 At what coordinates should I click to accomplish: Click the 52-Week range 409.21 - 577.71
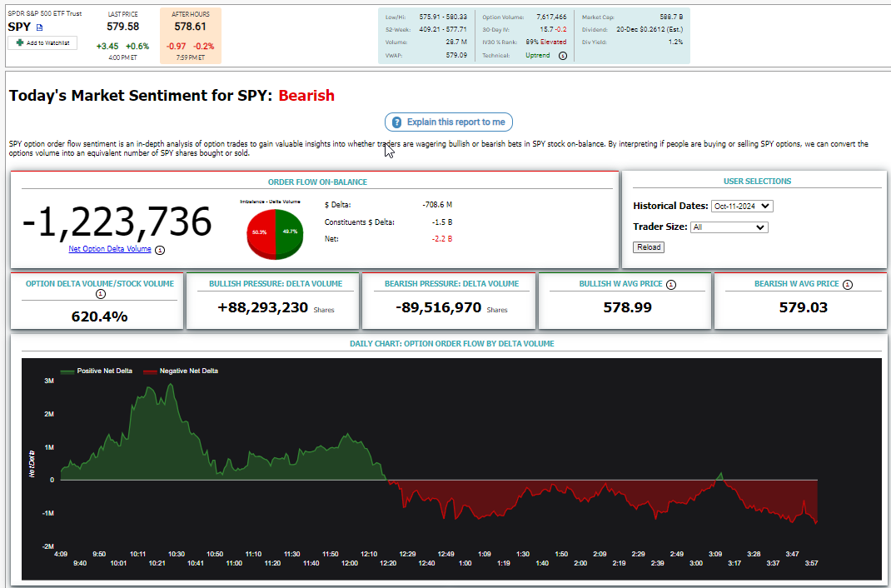[x=443, y=29]
